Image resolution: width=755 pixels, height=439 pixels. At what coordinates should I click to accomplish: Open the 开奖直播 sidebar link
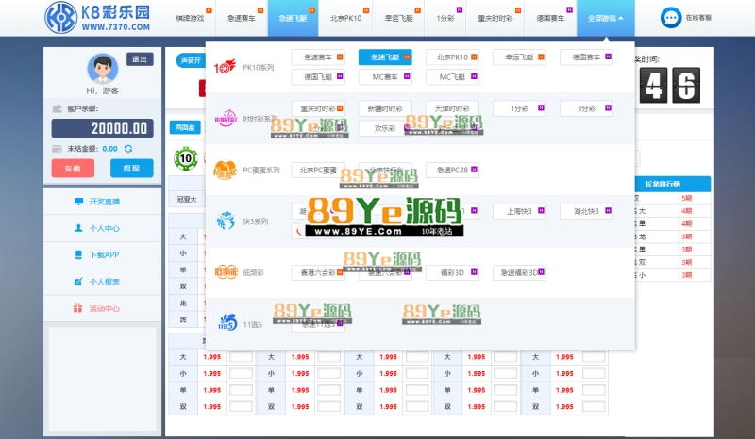click(x=103, y=202)
